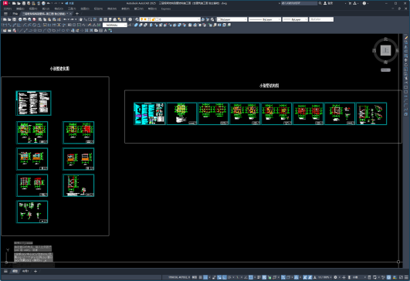410x281 pixels.
Task: Open Autodesk App Store cart icon
Action: [350, 3]
